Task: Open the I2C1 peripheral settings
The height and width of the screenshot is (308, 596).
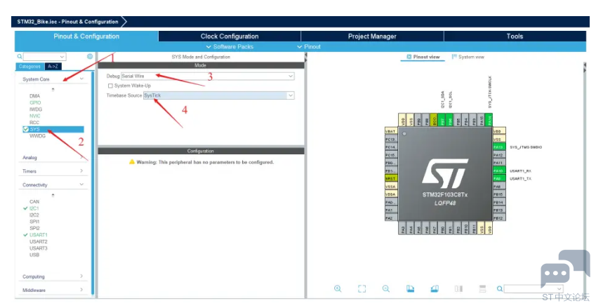Action: [x=34, y=208]
